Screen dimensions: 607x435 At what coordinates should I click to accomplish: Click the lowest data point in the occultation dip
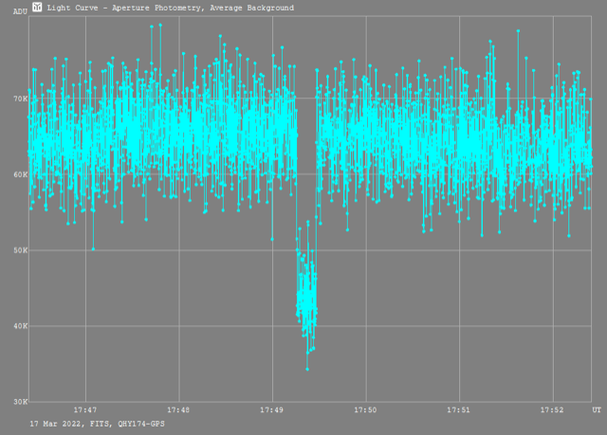tap(307, 370)
